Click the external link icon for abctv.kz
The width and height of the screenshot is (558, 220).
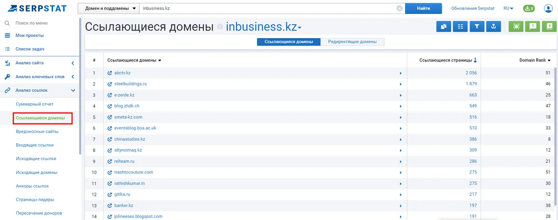110,73
